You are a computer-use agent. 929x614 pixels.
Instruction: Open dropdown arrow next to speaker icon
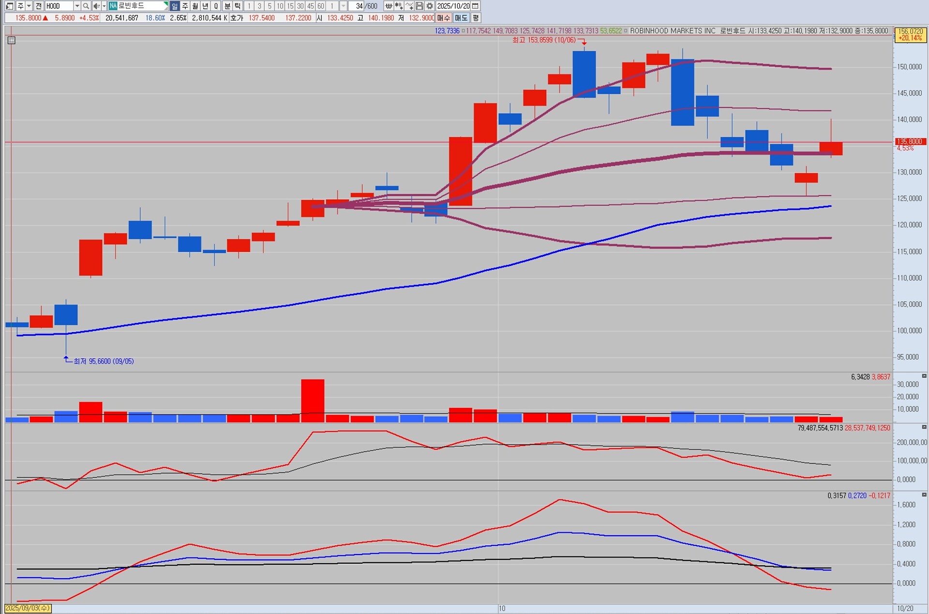click(104, 6)
